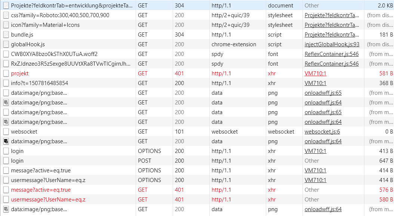Image resolution: width=394 pixels, height=216 pixels.
Task: Open the websocket.js:6 initiator link
Action: coord(322,131)
